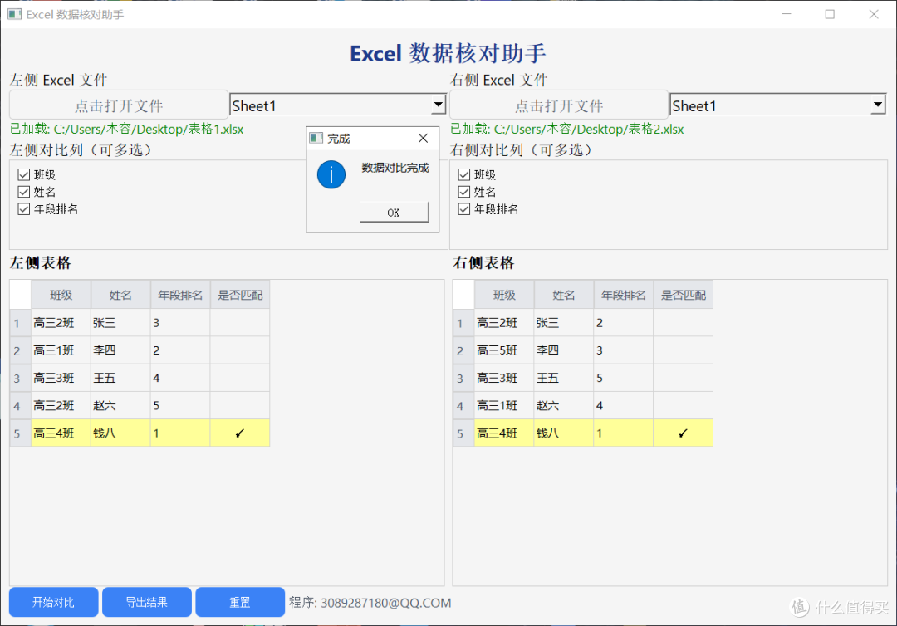This screenshot has height=626, width=897.
Task: Uncheck the right 班级 checkbox
Action: point(464,174)
